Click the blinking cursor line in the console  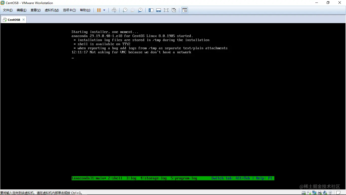tap(73, 58)
